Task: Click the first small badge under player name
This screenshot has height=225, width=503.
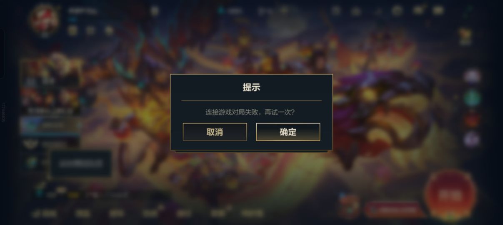Action: (73, 30)
